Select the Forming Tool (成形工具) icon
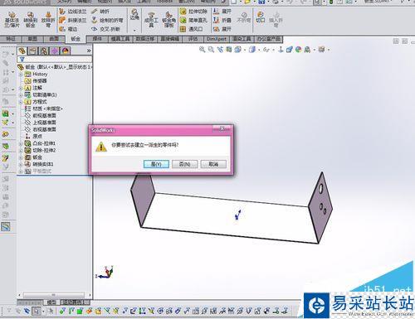The width and height of the screenshot is (415, 319). tap(151, 20)
